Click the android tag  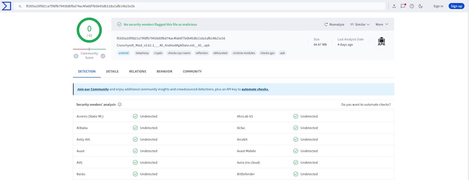tap(124, 53)
